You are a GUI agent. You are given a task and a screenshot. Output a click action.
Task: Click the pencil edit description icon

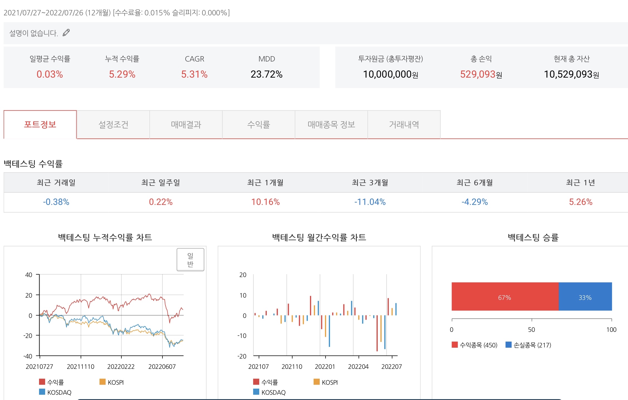point(66,33)
